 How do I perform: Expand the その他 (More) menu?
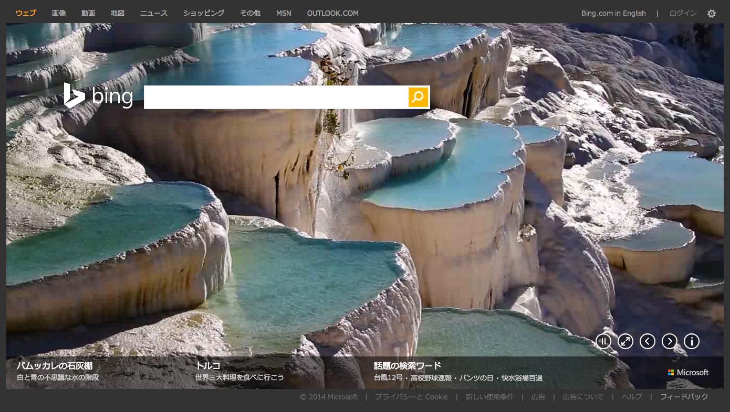pyautogui.click(x=250, y=13)
